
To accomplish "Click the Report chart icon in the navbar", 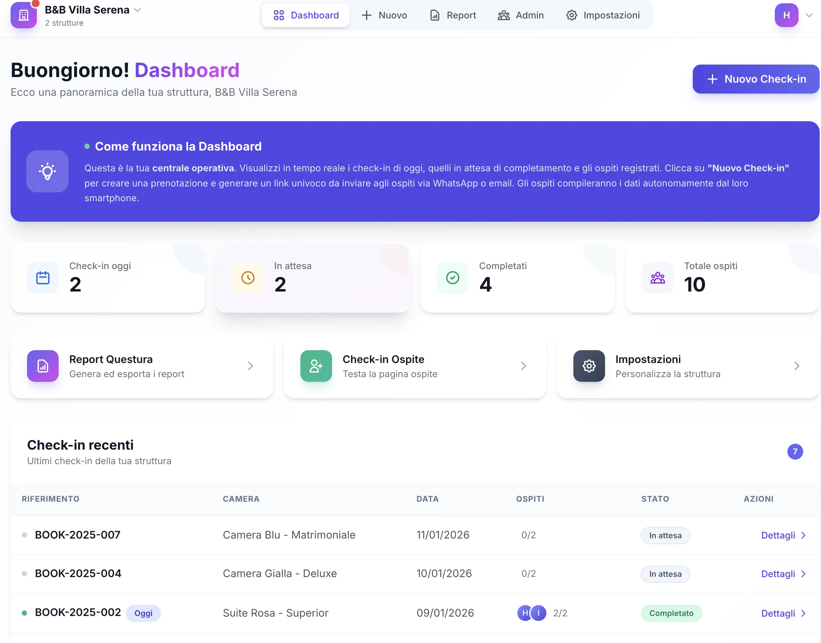I will 435,15.
